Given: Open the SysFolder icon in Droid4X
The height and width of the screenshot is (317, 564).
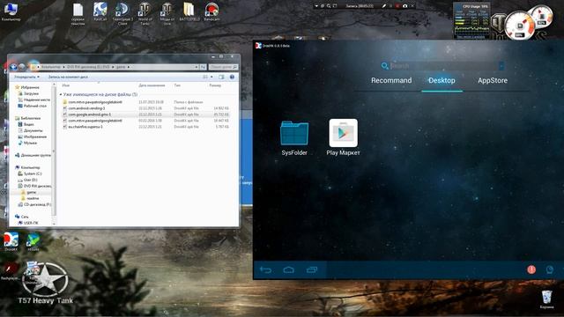Looking at the screenshot, I should [294, 138].
